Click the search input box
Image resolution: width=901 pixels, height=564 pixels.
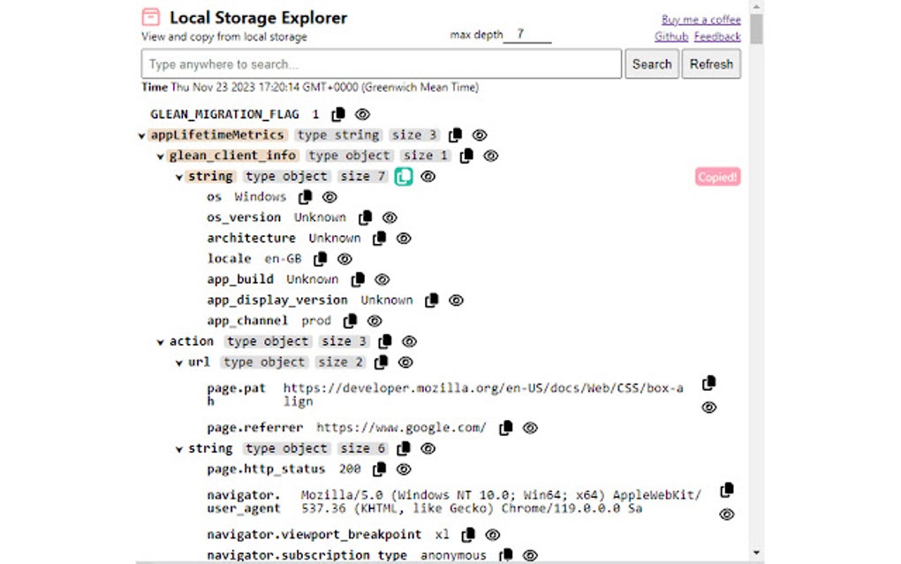pos(380,63)
